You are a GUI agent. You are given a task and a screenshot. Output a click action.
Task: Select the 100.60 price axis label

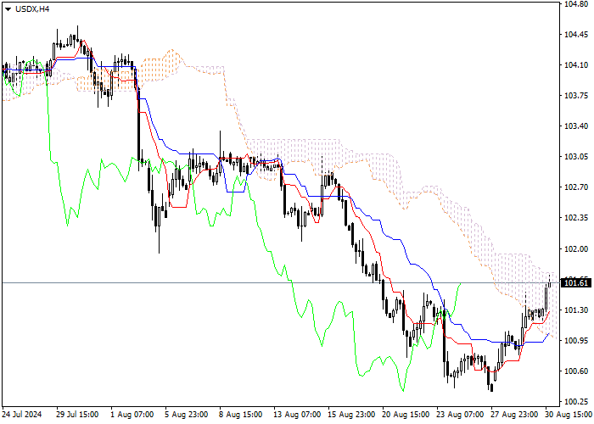click(x=576, y=371)
